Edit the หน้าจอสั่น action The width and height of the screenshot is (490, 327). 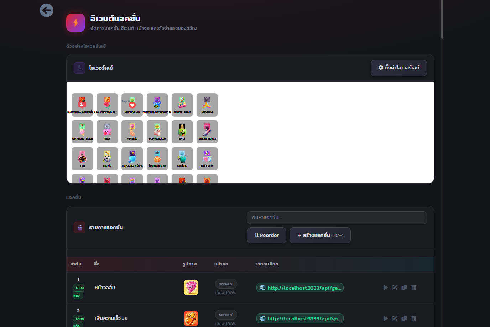point(395,288)
